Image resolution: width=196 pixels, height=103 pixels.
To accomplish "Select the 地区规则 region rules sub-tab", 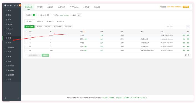I will [60, 22].
